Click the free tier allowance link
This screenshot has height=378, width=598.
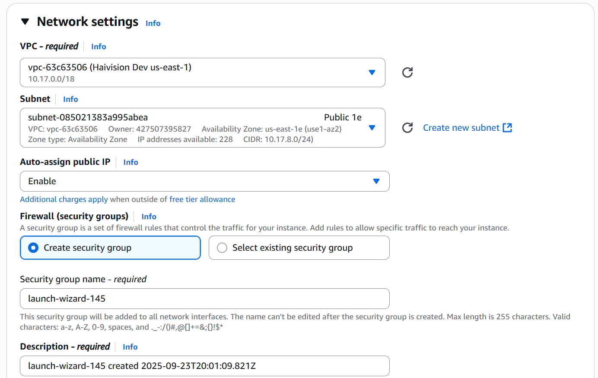tap(202, 199)
